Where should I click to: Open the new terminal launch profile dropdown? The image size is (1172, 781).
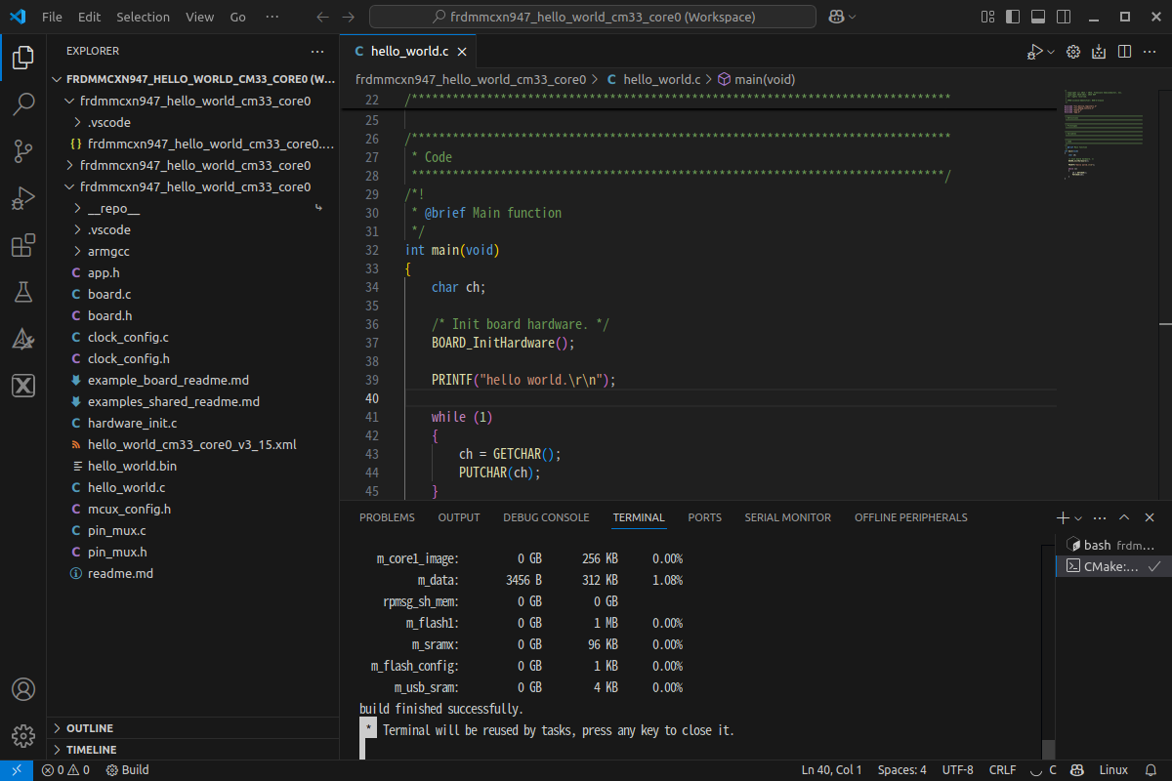point(1078,518)
